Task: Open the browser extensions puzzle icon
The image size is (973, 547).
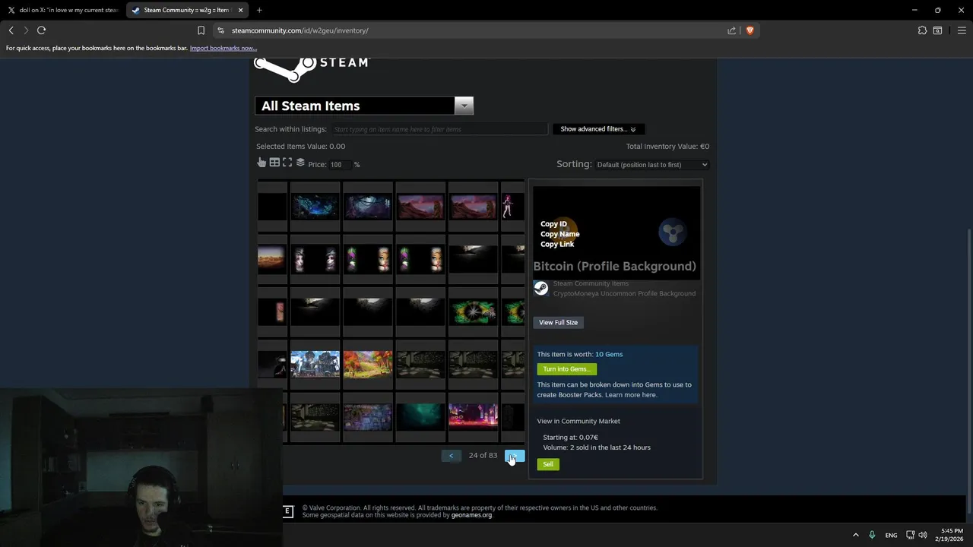Action: 922,30
